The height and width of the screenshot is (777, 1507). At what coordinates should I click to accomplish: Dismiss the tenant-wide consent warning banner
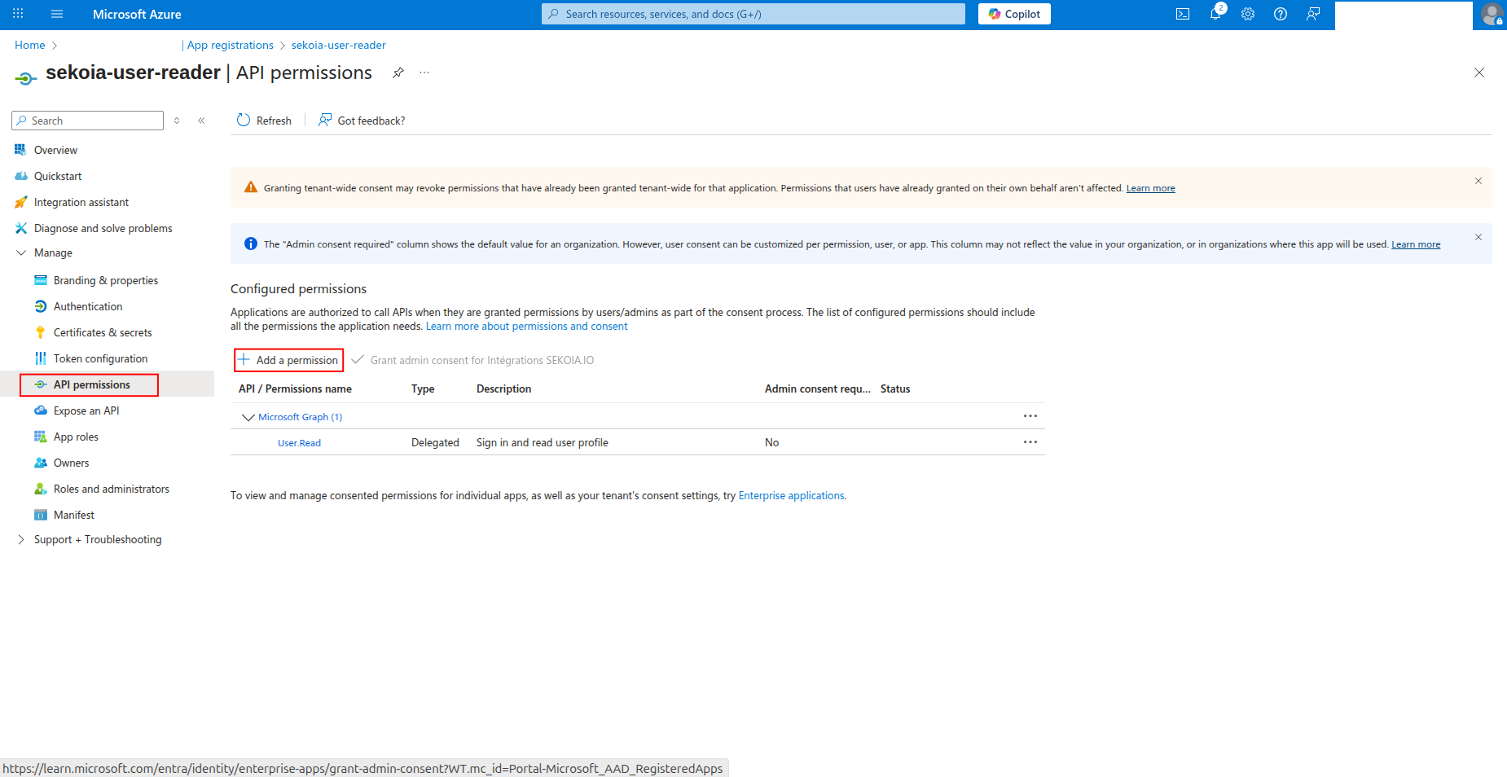[1478, 181]
